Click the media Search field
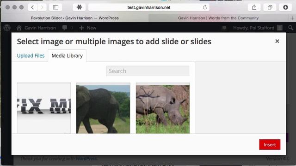The image size is (296, 166). (148, 71)
